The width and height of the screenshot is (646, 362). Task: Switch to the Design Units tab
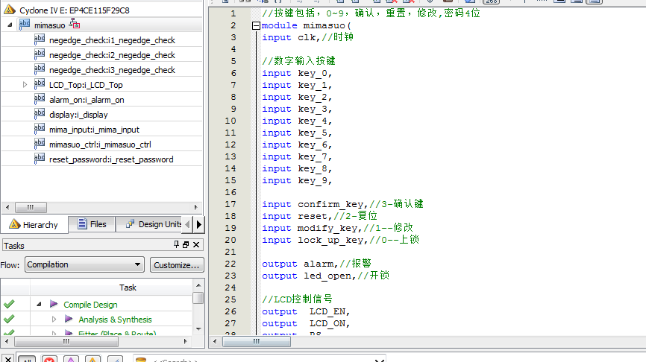pos(154,224)
